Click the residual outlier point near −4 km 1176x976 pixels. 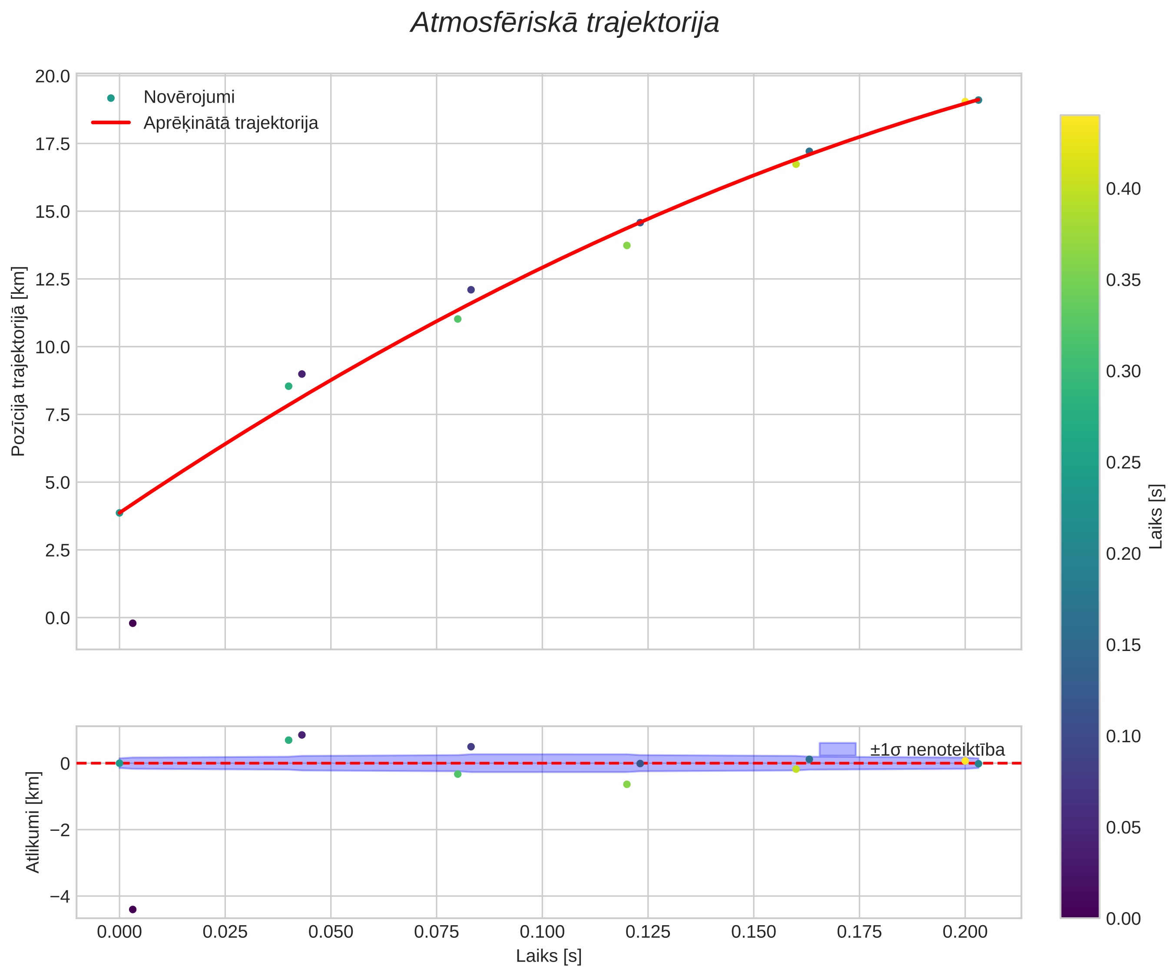tap(133, 910)
